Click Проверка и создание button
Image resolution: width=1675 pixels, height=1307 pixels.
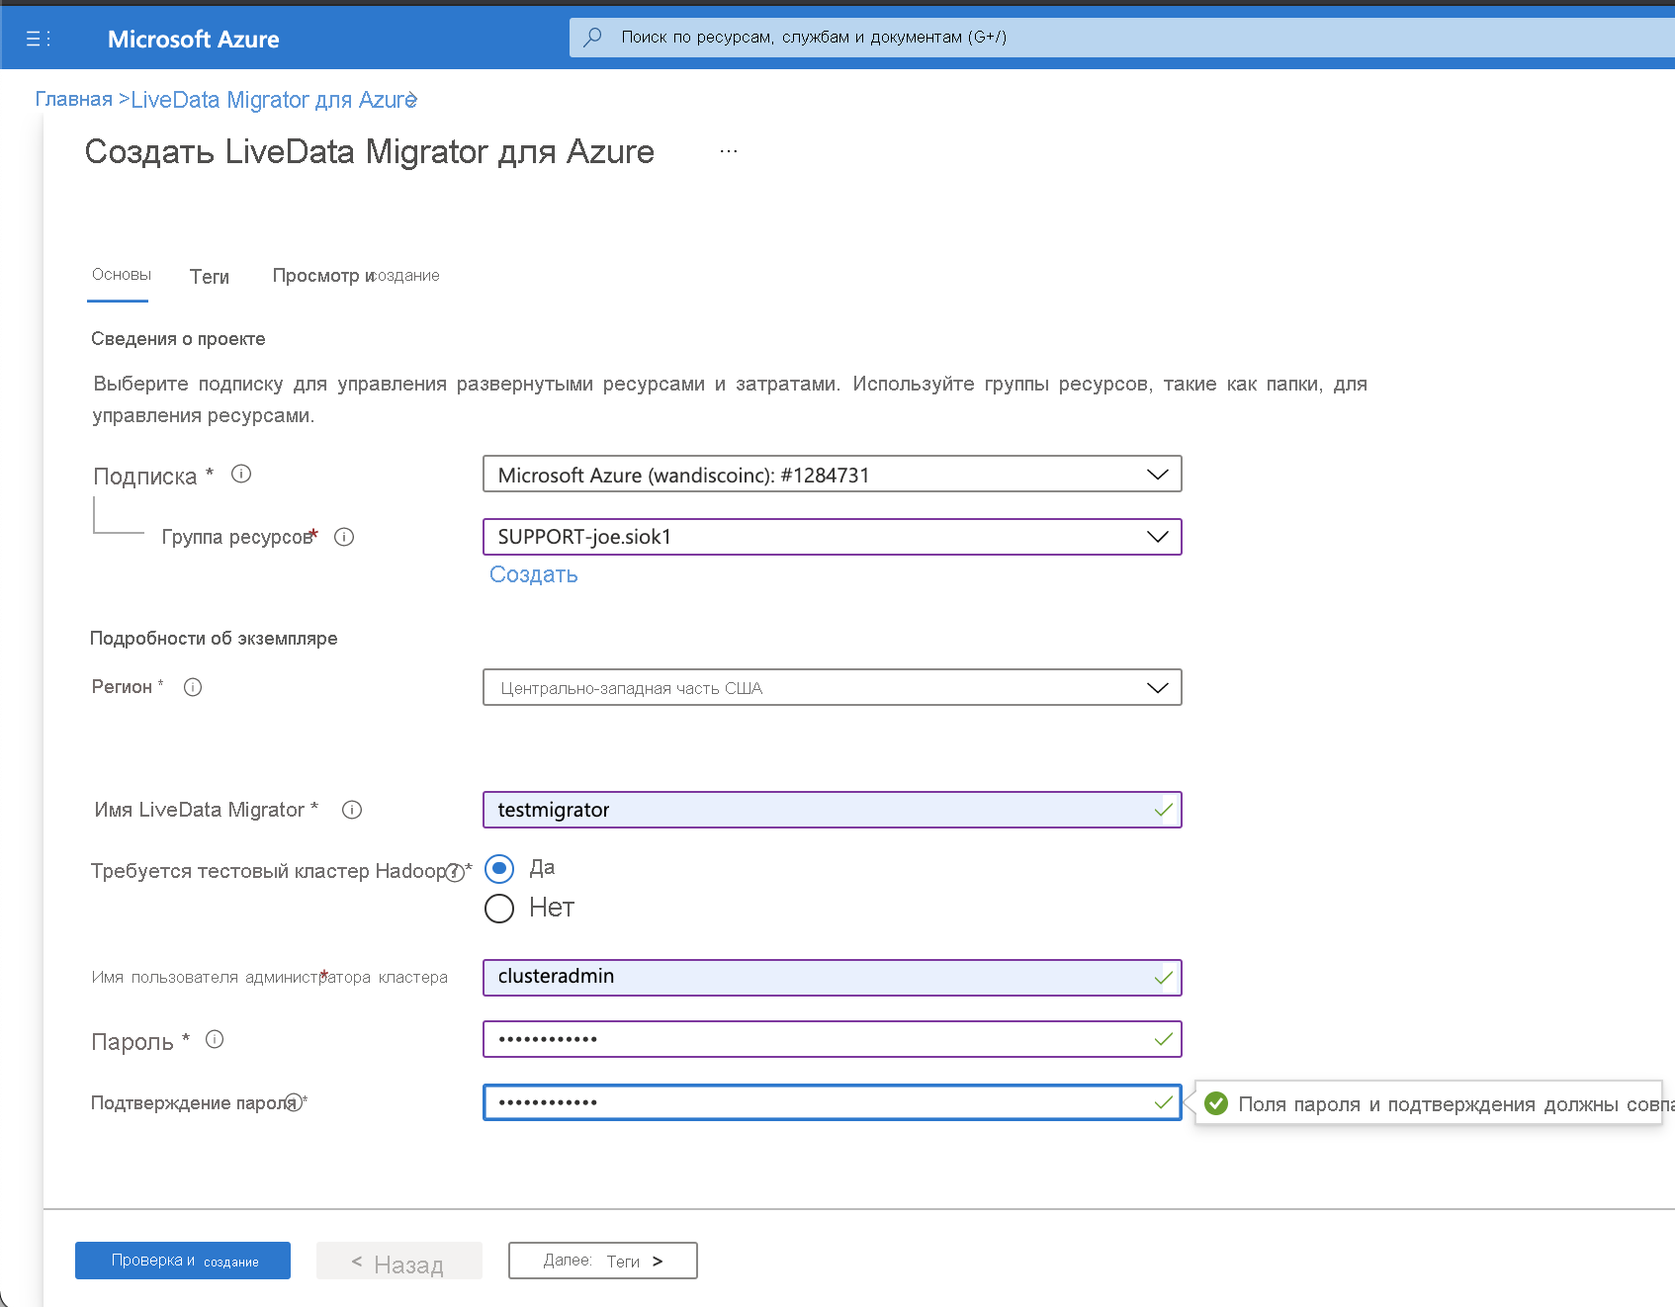click(x=182, y=1260)
